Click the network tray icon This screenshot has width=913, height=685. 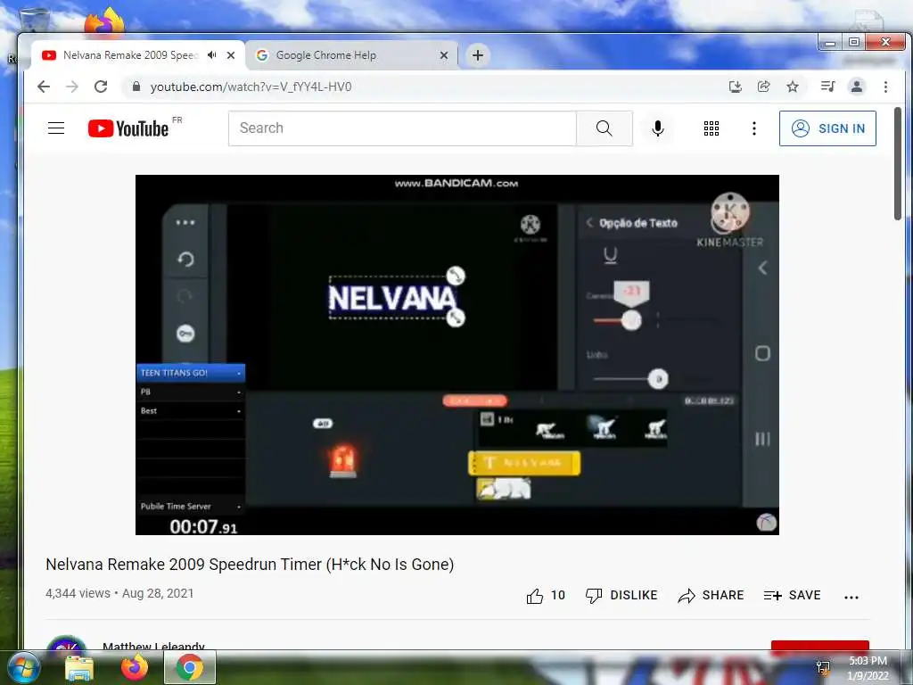tap(823, 667)
